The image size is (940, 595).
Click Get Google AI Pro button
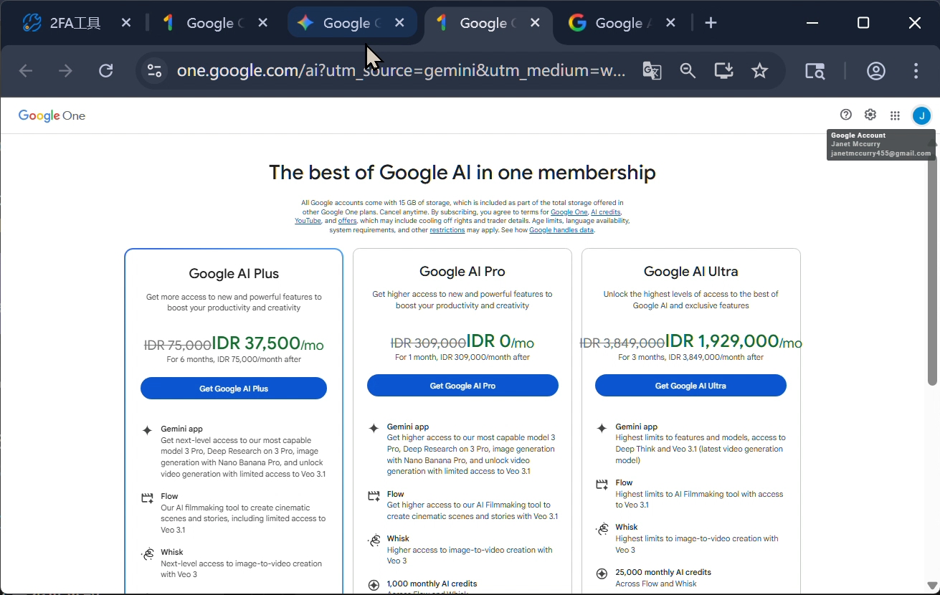(462, 386)
